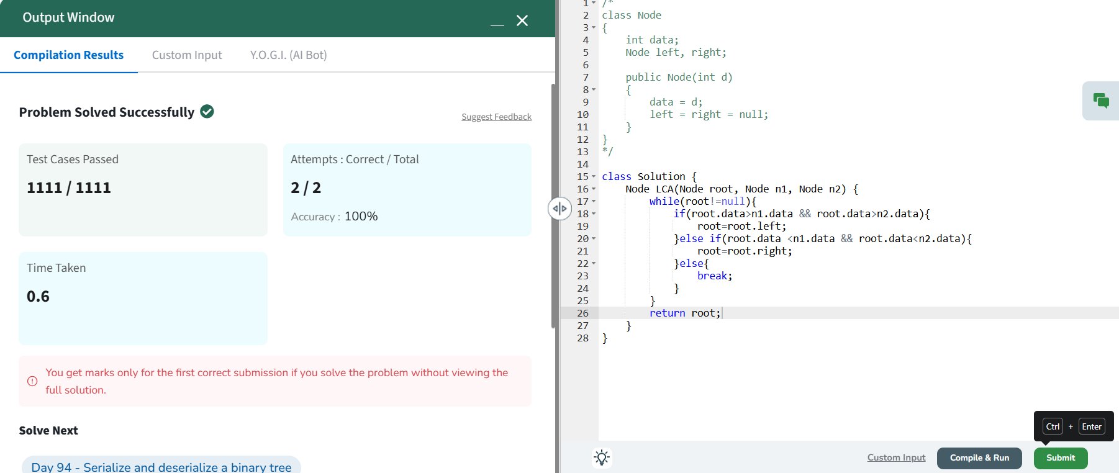Select the Compilation Results tab
1119x473 pixels.
click(x=68, y=55)
